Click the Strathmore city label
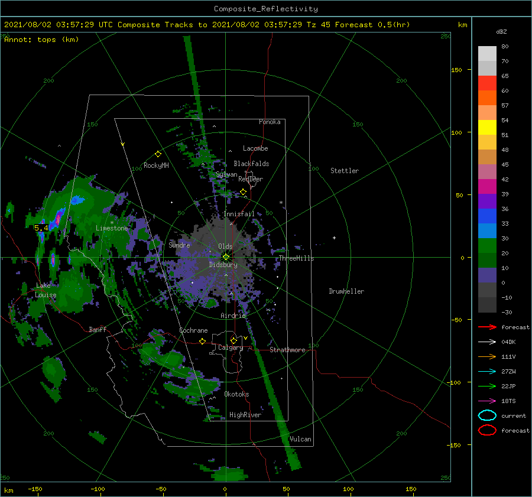Viewport: 532px width, 497px height. 287,350
